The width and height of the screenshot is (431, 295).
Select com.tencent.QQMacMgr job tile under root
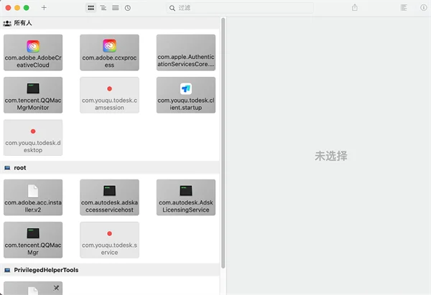(x=33, y=240)
